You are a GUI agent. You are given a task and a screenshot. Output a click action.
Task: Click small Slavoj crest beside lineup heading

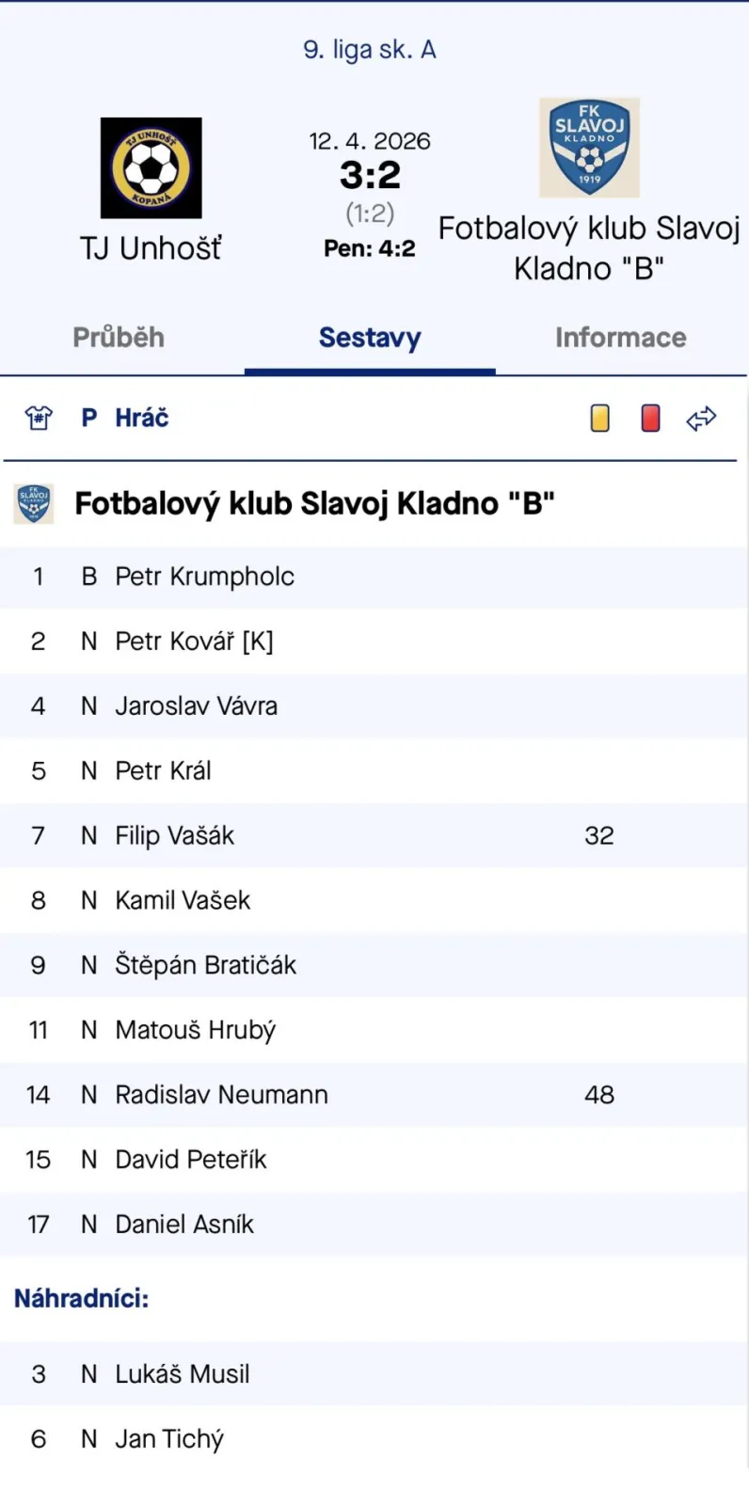click(34, 503)
